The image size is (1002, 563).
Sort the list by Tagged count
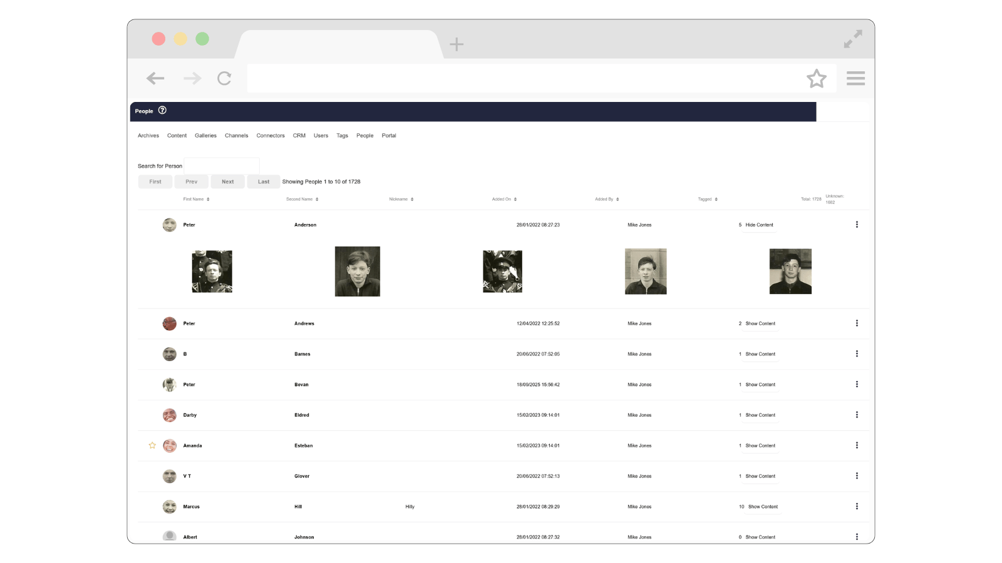click(x=706, y=199)
